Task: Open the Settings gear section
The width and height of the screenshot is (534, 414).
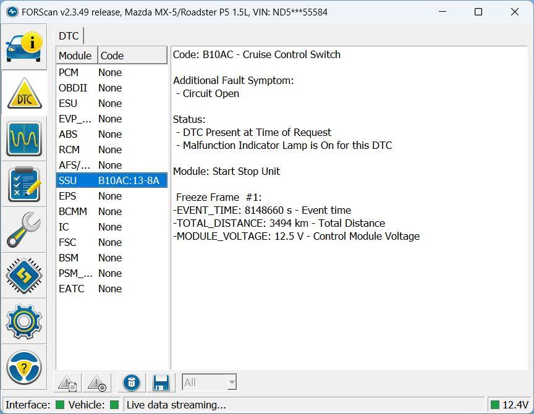Action: [24, 321]
